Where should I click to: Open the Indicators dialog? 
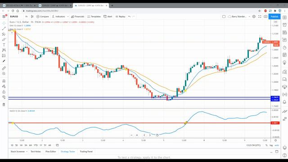(58, 17)
